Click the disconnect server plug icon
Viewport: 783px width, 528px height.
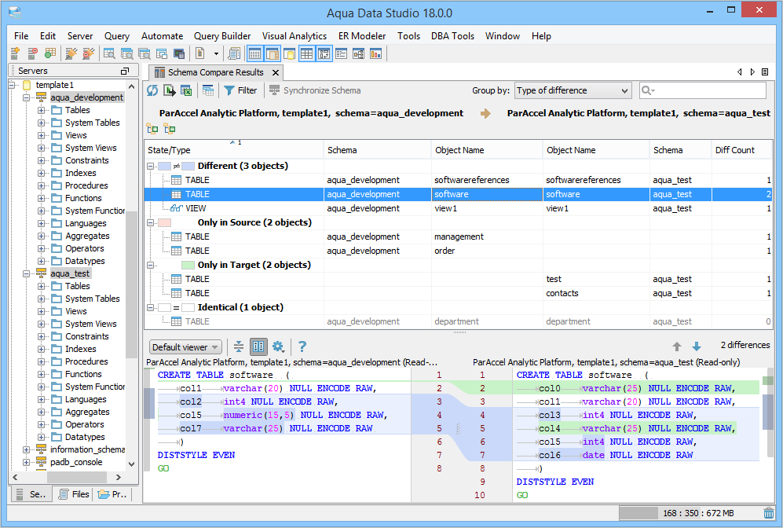tap(89, 53)
